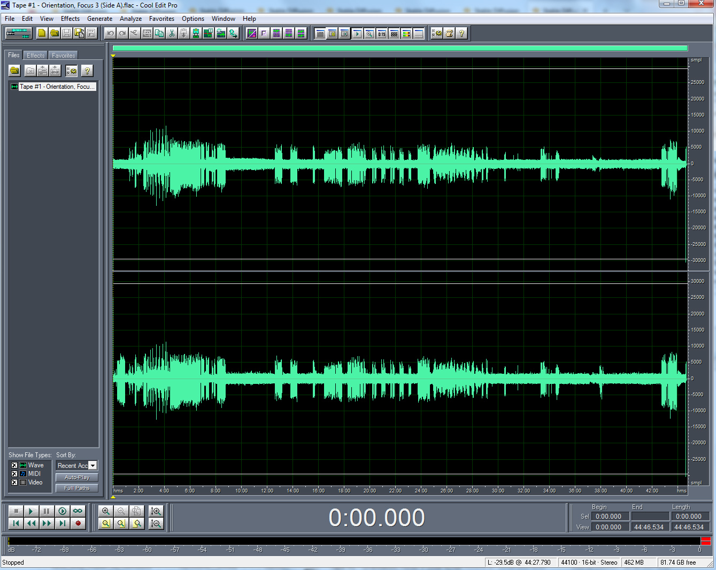Toggle the Auto-Play button

point(77,477)
